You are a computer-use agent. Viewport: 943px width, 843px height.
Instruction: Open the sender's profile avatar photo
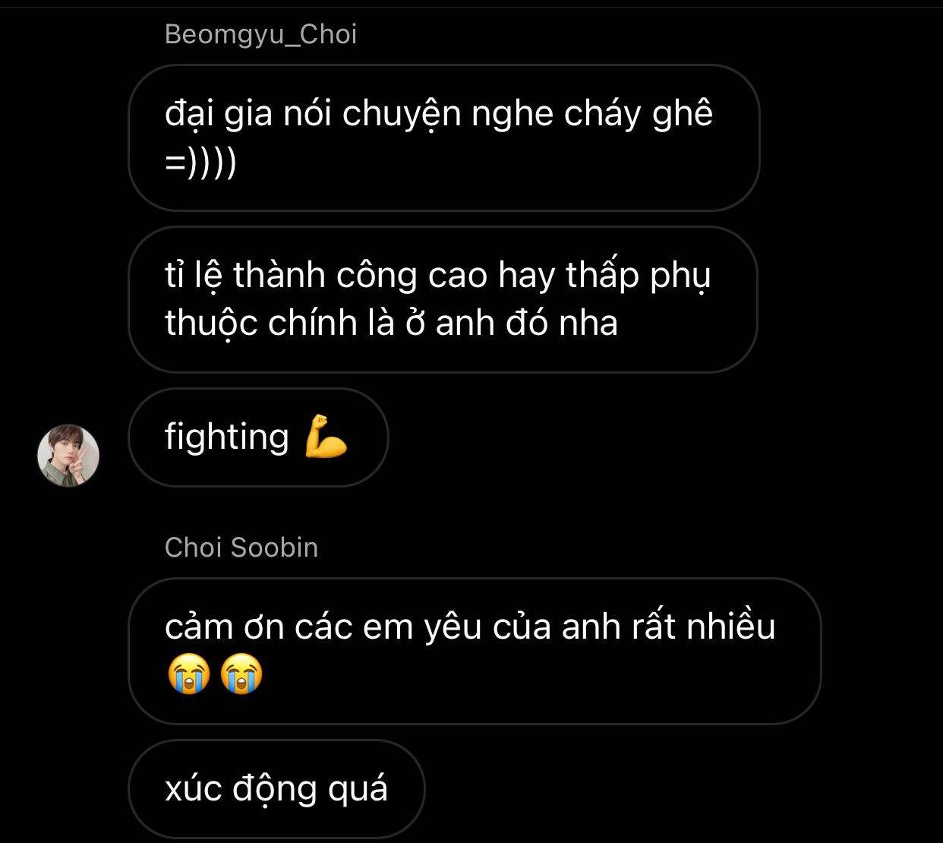tap(68, 455)
